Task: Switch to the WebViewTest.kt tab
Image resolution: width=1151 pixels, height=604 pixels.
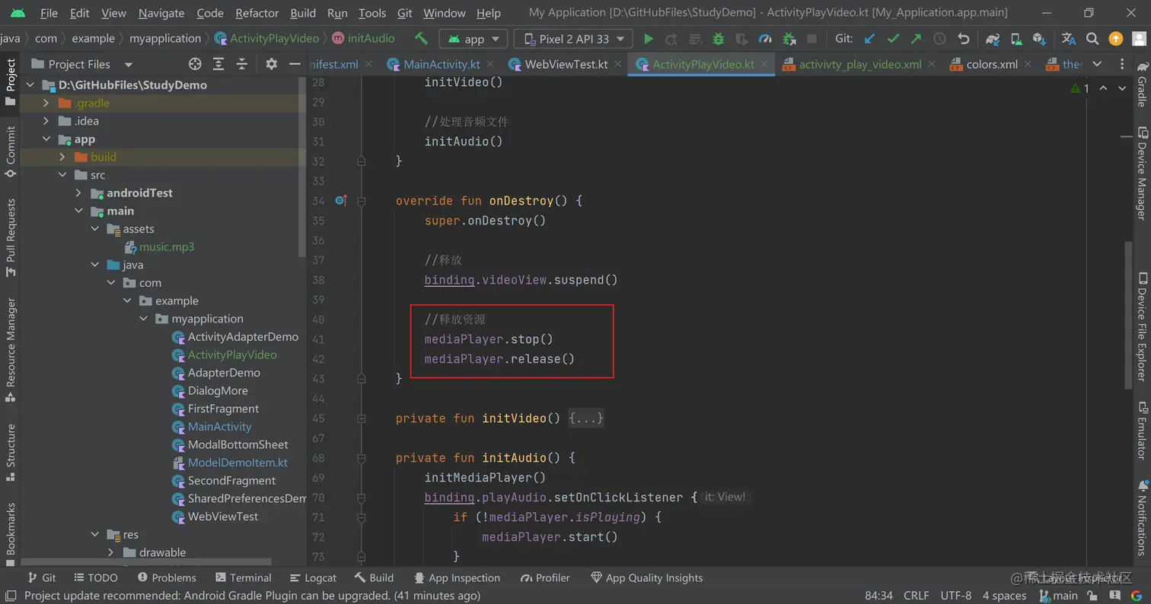Action: point(566,65)
